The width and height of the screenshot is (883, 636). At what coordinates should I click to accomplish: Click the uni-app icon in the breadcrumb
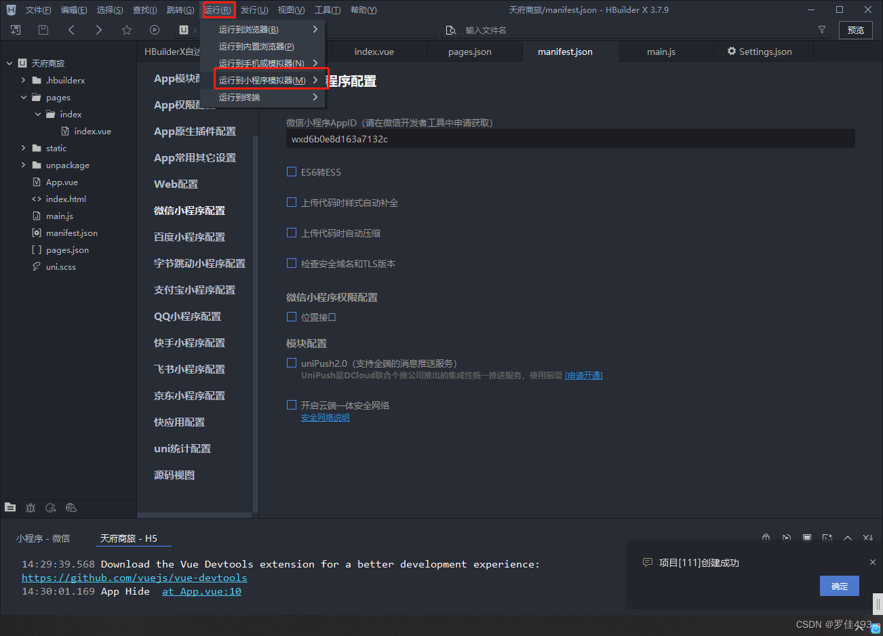coord(184,30)
